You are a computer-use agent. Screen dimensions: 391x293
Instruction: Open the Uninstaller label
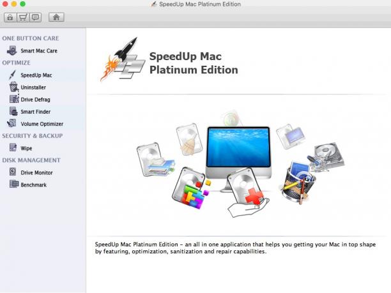33,87
